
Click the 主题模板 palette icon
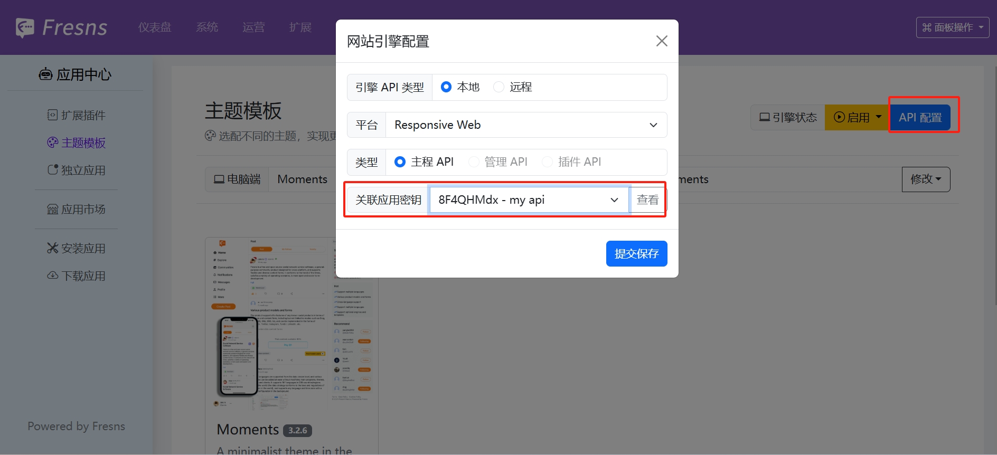pyautogui.click(x=52, y=143)
